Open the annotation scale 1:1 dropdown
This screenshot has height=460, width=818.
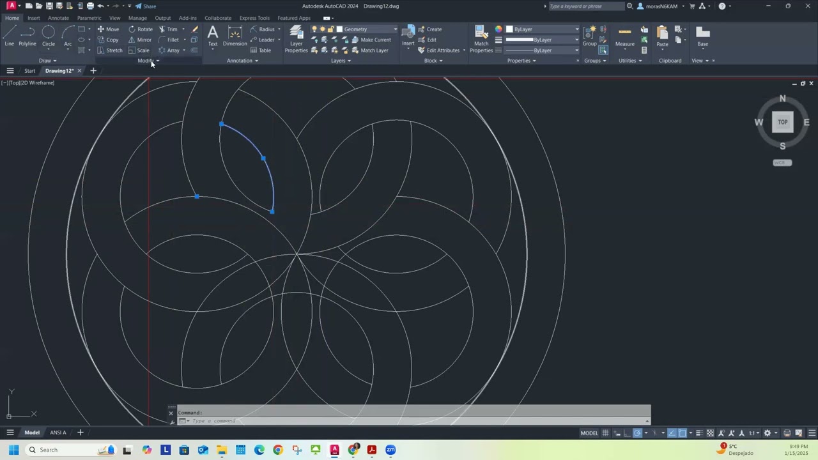click(754, 433)
